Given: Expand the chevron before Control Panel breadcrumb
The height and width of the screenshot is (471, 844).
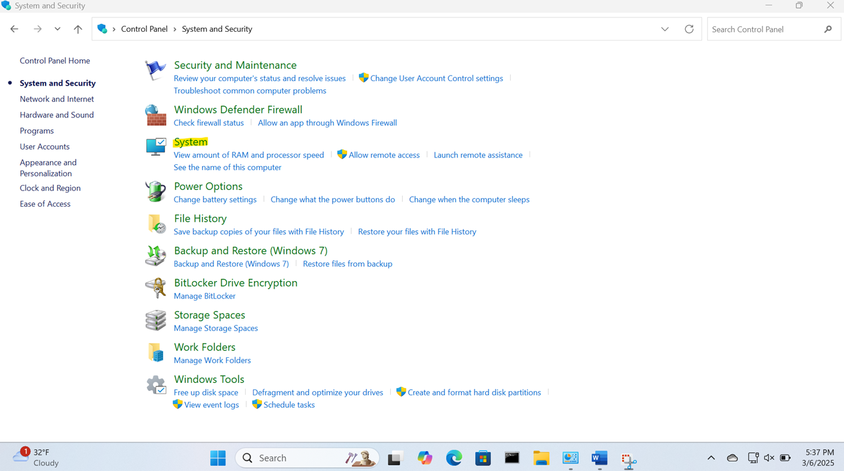Looking at the screenshot, I should 114,29.
